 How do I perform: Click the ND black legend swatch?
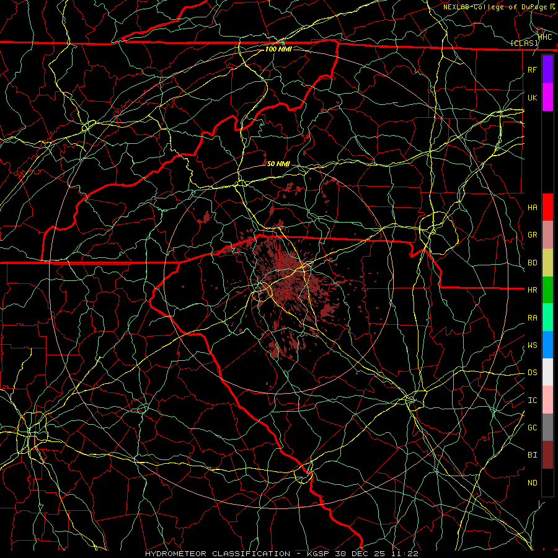click(547, 482)
